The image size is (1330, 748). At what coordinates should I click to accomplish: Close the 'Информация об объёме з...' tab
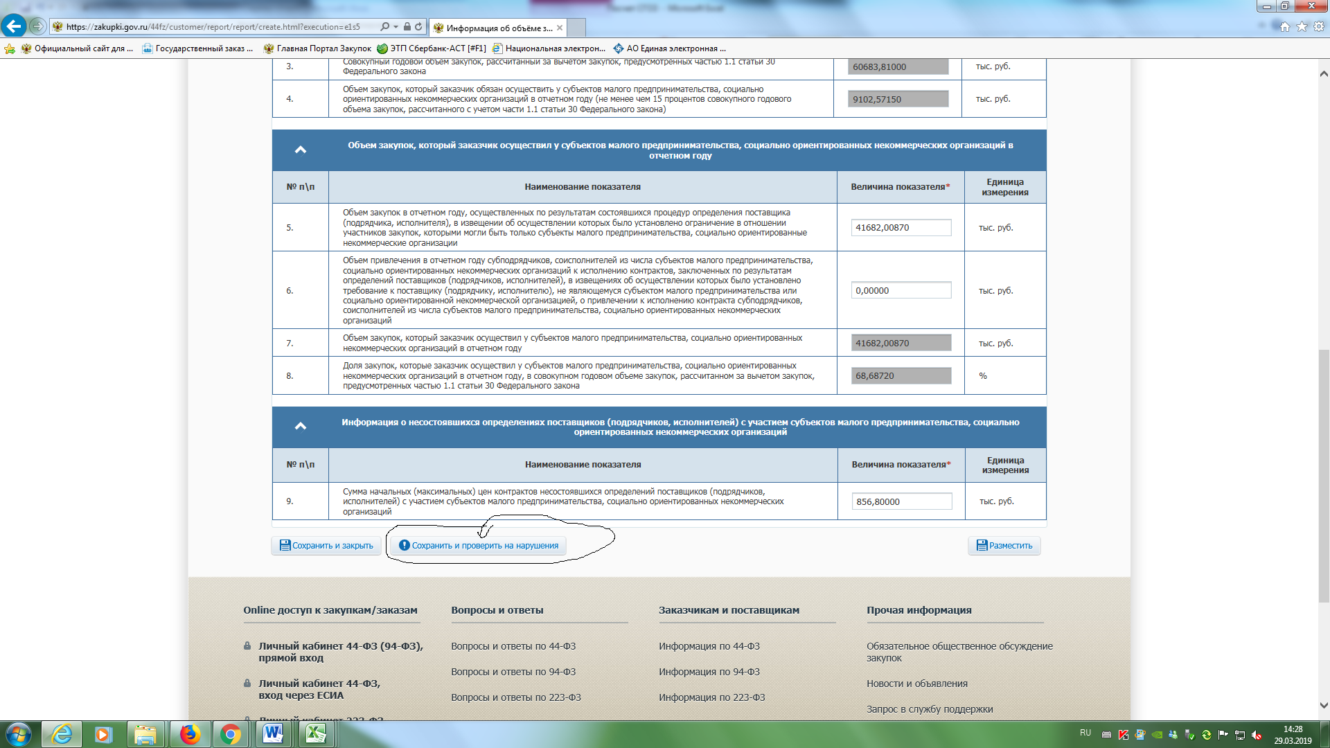(560, 28)
